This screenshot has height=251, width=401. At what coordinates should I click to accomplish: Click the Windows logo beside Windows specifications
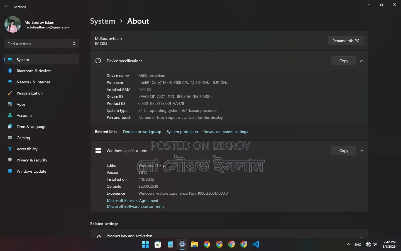point(98,151)
